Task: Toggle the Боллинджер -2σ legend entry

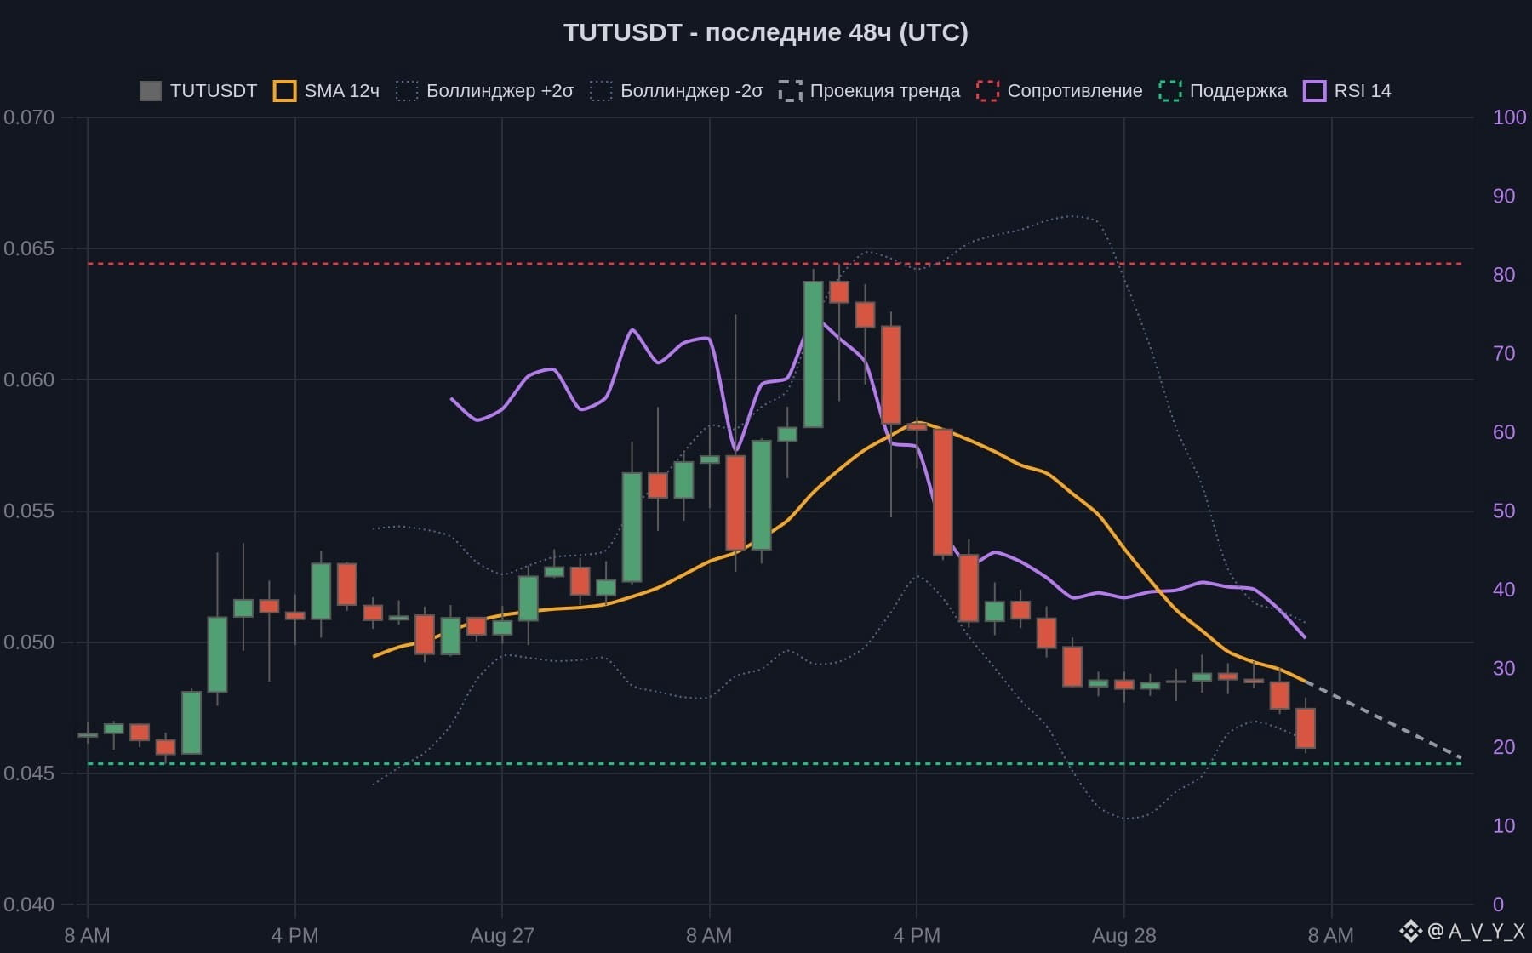Action: [677, 91]
